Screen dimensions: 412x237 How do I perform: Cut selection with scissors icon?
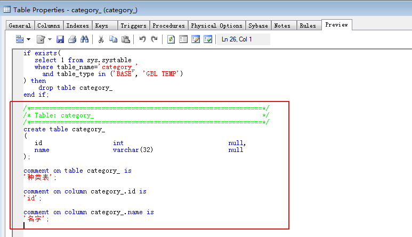(101, 39)
